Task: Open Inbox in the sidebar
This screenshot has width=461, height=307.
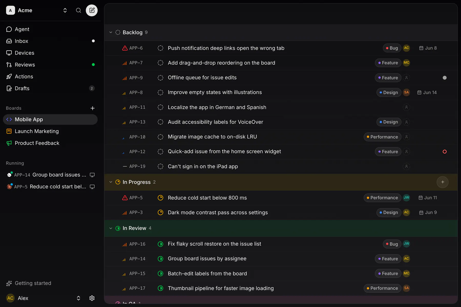Action: pyautogui.click(x=50, y=41)
